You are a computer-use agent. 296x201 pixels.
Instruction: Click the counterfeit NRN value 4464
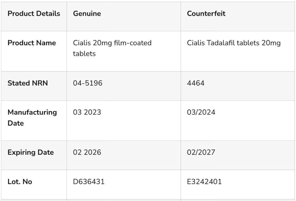pyautogui.click(x=195, y=83)
